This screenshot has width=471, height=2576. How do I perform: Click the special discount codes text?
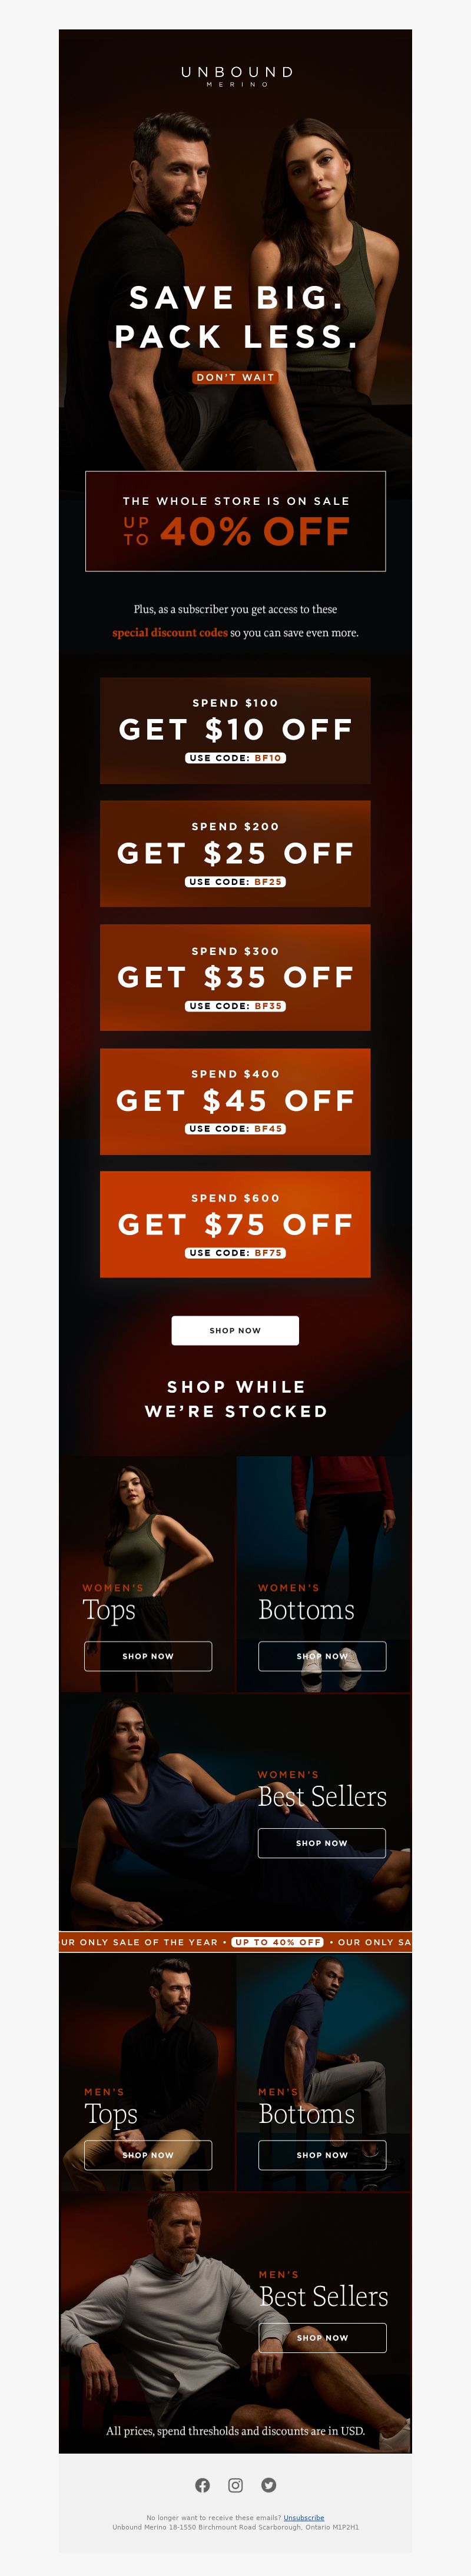[170, 632]
